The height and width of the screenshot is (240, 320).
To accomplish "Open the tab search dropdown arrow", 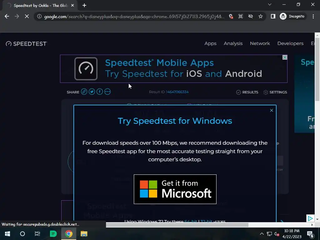I will click(270, 4).
